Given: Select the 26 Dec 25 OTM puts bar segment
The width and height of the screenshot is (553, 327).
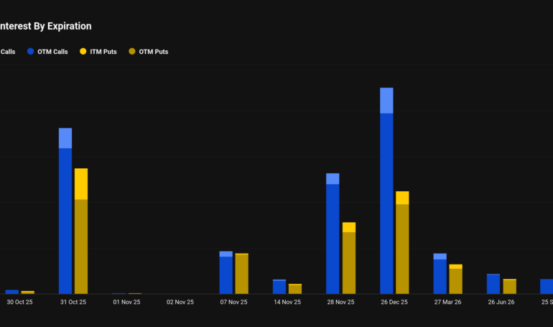Looking at the screenshot, I should [x=402, y=249].
